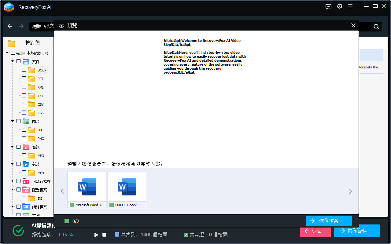Resume scanning with the play icon
The height and width of the screenshot is (244, 391).
point(96,235)
